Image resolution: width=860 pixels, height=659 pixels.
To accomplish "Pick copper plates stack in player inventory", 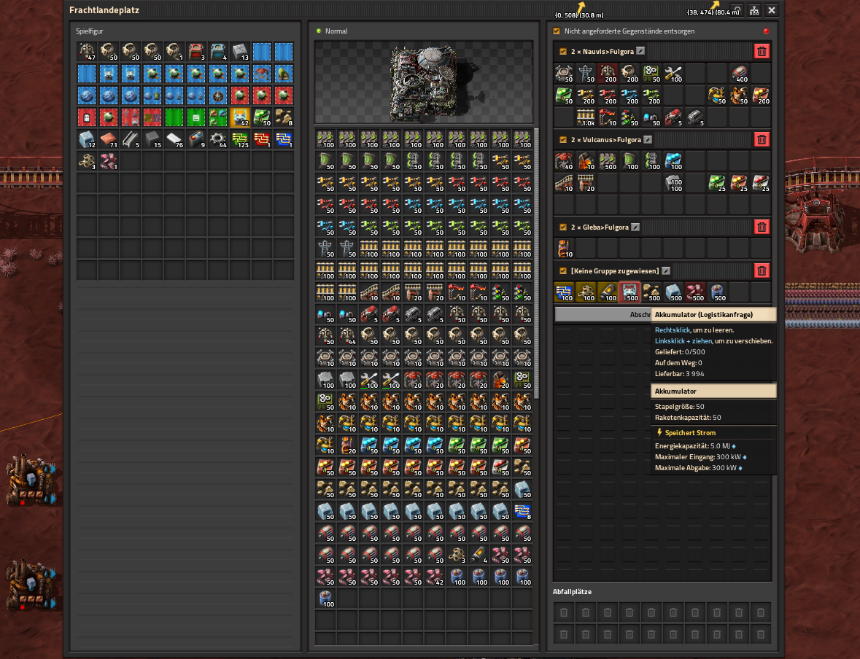I will pos(109,139).
